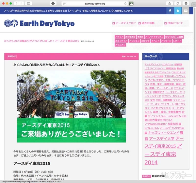This screenshot has height=183, width=196.
Task: Open 過去の活動 navigation link
Action: click(x=146, y=23)
